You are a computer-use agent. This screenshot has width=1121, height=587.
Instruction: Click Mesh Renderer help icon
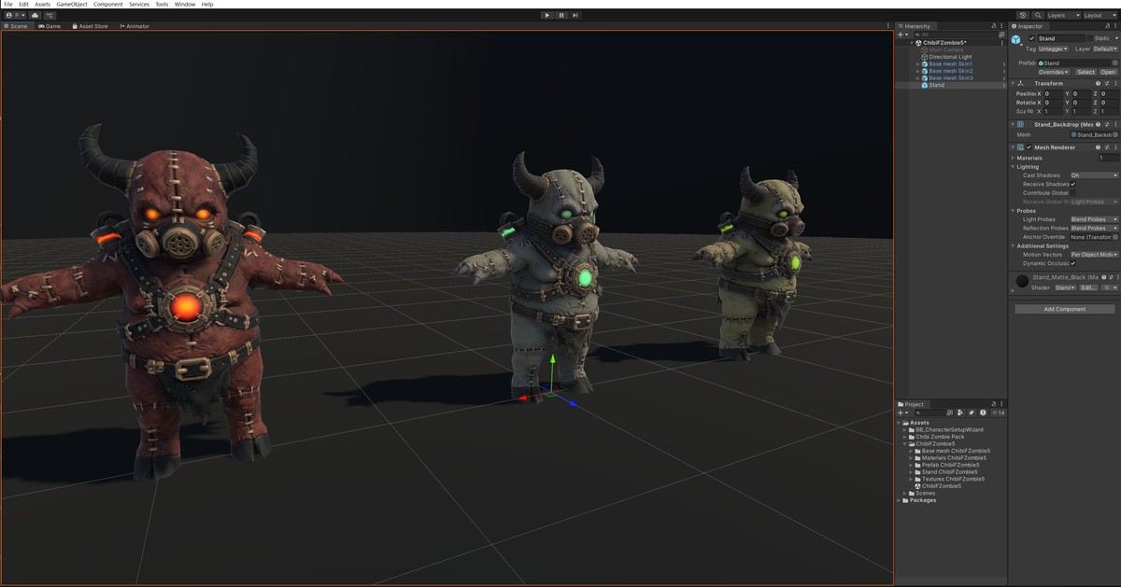[x=1098, y=147]
